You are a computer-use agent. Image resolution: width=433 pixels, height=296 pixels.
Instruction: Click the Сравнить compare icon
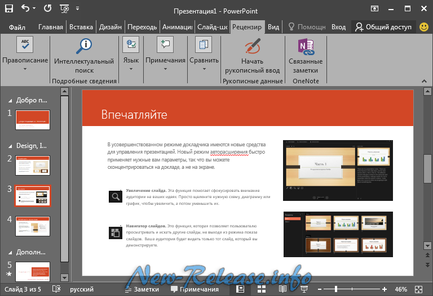(204, 44)
